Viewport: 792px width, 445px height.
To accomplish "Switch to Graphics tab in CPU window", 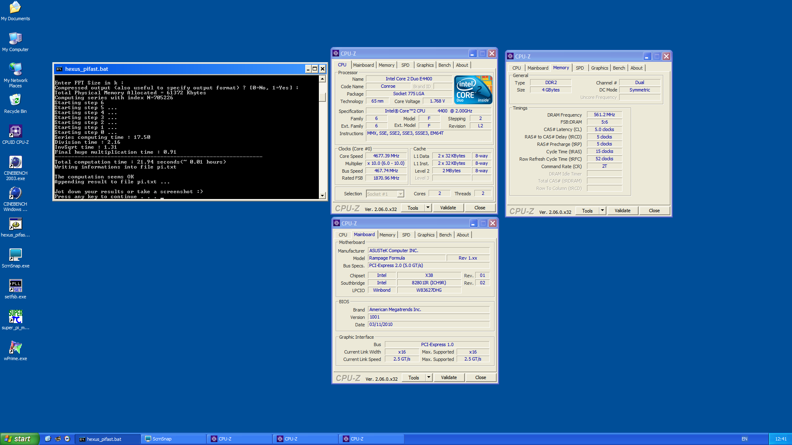I will [x=425, y=65].
